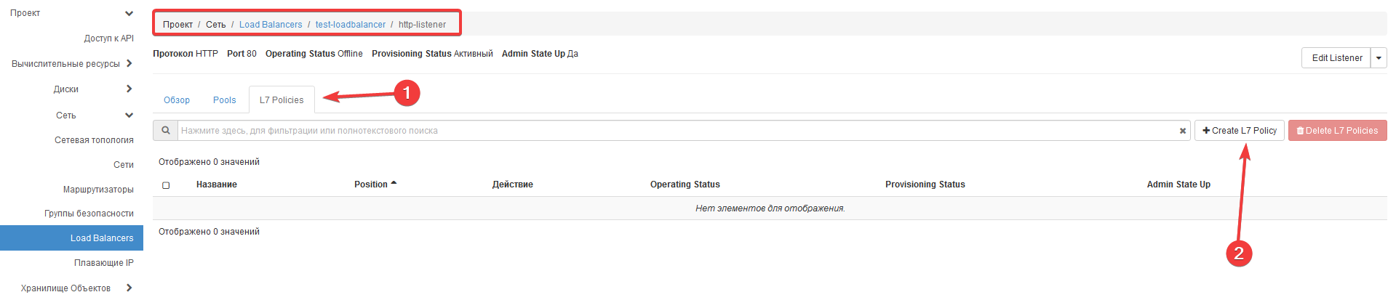This screenshot has height=300, width=1396.
Task: Open Плавающие IP in sidebar
Action: [103, 263]
